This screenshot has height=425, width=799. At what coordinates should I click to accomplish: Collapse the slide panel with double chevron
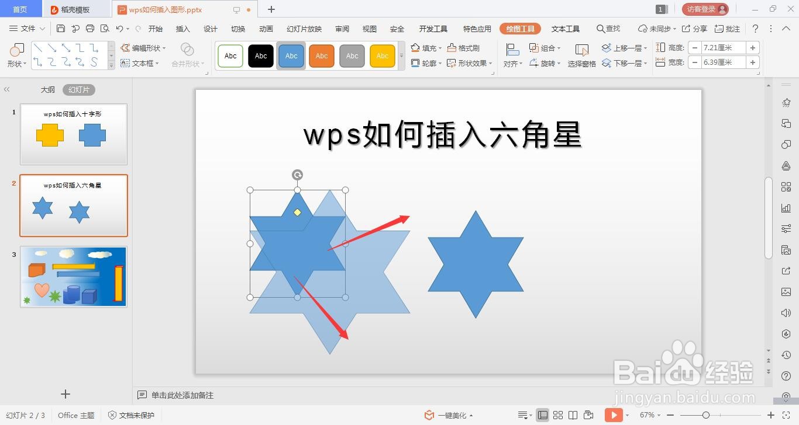(x=7, y=89)
